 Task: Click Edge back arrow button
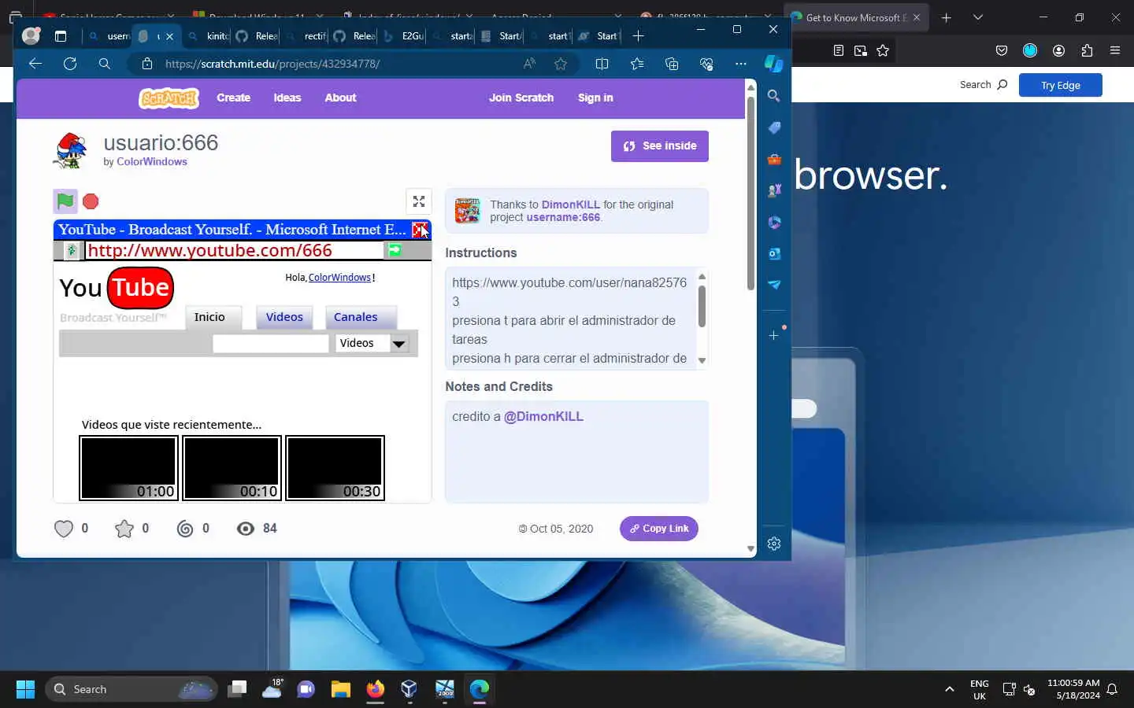point(35,64)
